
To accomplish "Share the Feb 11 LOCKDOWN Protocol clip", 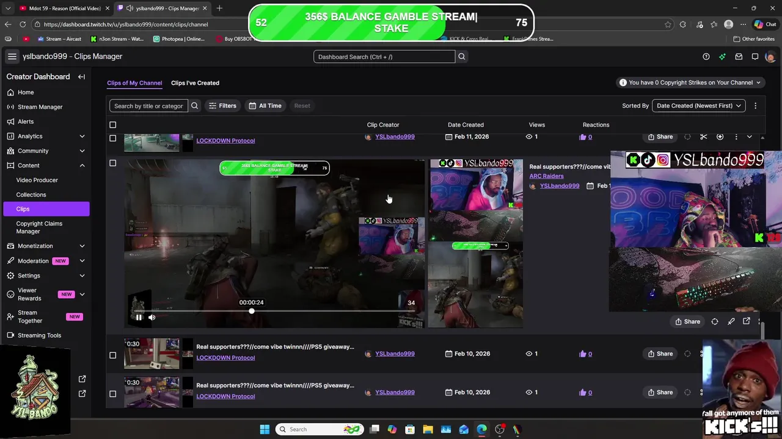I will click(660, 137).
